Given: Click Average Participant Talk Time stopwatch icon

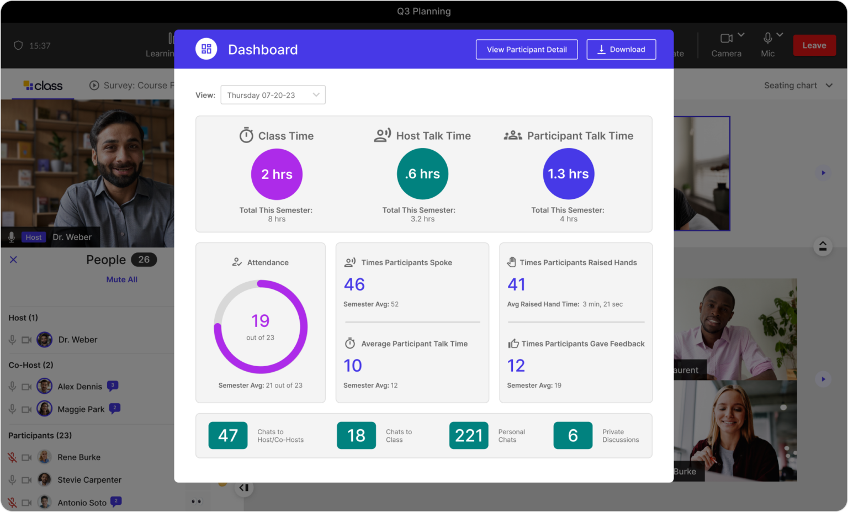Looking at the screenshot, I should point(350,343).
